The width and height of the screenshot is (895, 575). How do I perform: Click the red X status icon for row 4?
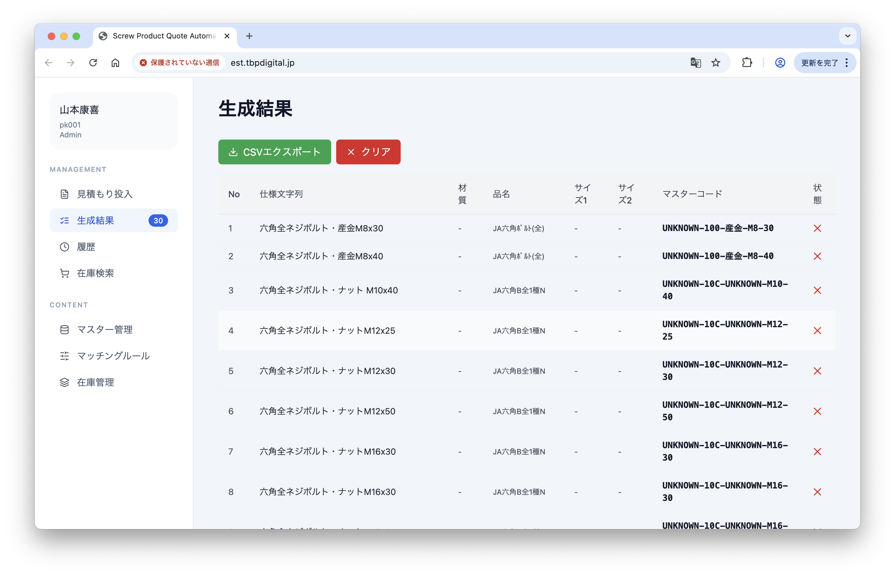coord(817,330)
